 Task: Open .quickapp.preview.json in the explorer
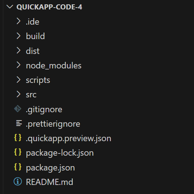[68, 139]
